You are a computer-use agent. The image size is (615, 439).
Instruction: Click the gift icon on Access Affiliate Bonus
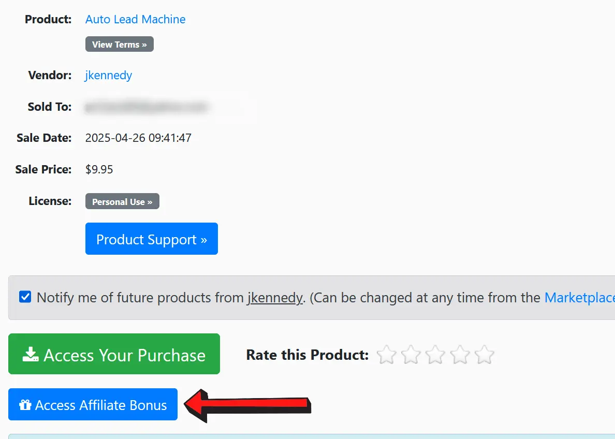pos(25,404)
